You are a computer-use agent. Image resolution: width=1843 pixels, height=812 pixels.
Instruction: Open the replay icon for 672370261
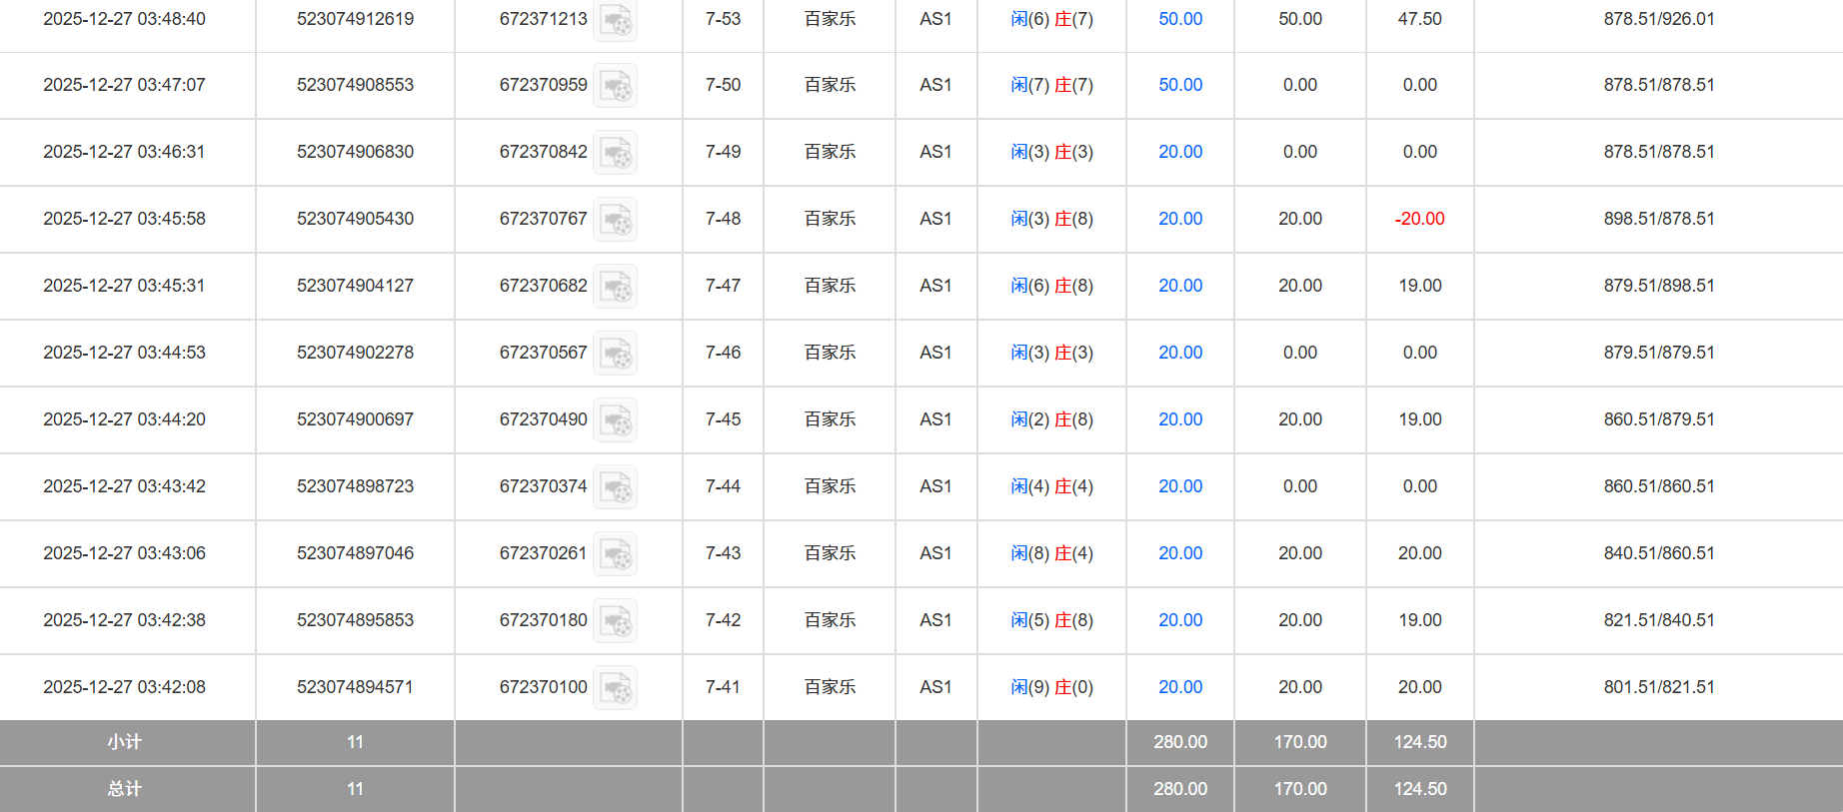click(x=615, y=554)
